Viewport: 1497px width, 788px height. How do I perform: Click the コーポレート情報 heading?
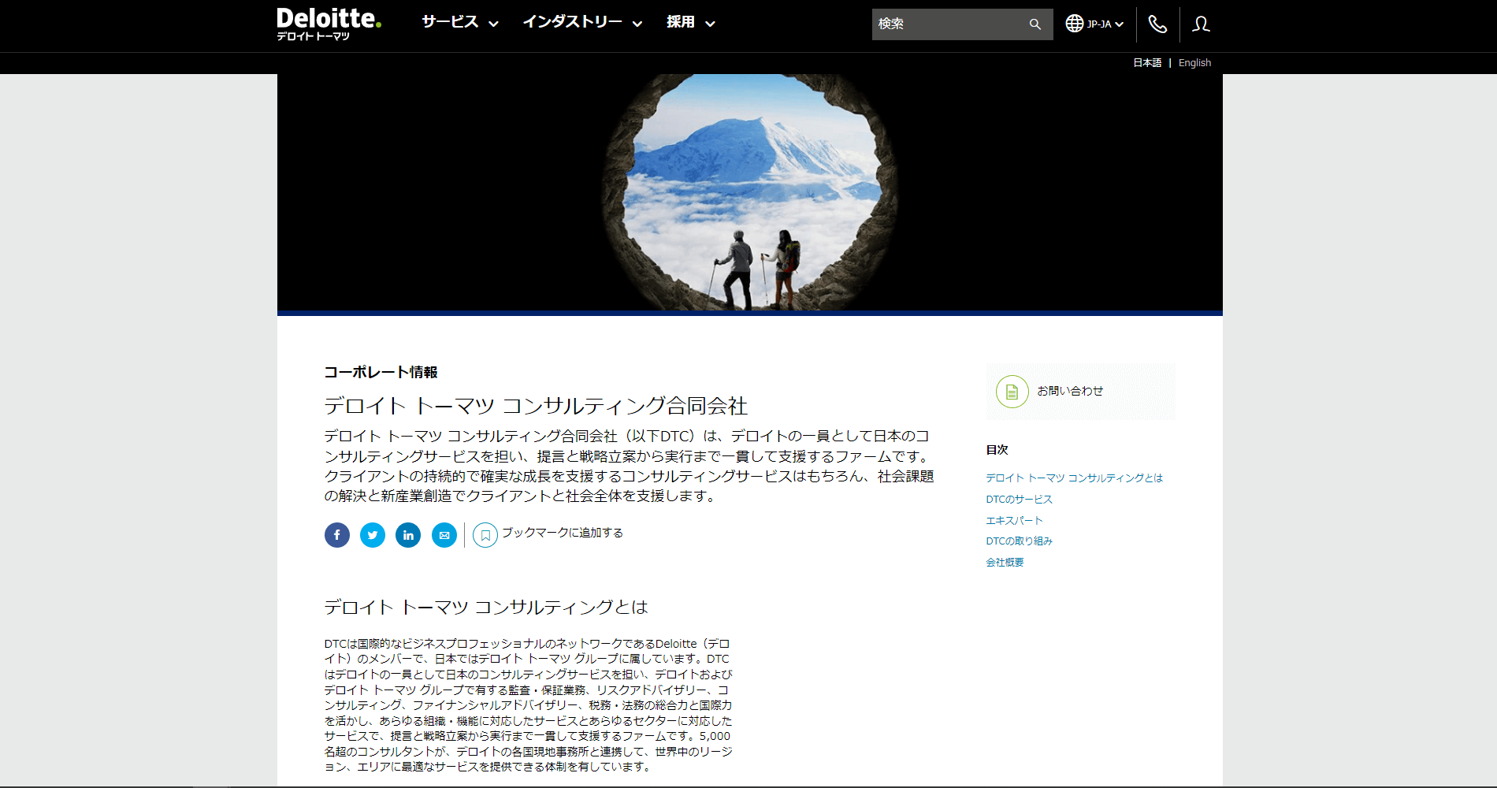point(381,372)
